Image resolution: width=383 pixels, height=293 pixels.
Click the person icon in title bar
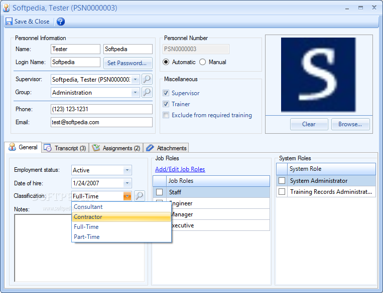(6, 8)
